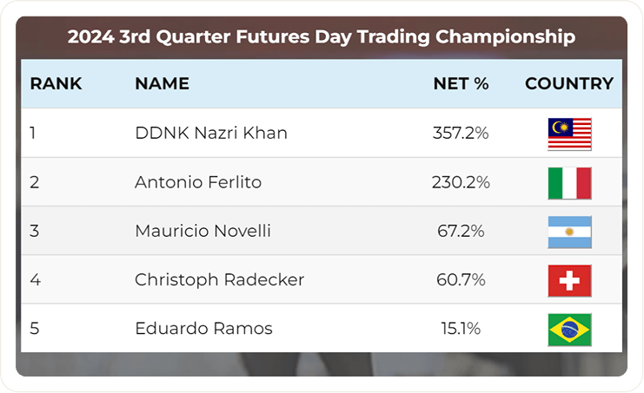
Task: Choose Eduardo Ramos in the table
Action: point(203,329)
